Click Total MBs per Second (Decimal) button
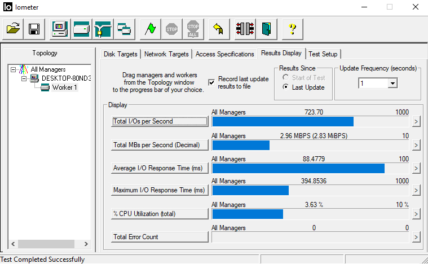 pos(160,145)
